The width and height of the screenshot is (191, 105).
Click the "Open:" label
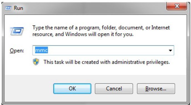point(17,50)
